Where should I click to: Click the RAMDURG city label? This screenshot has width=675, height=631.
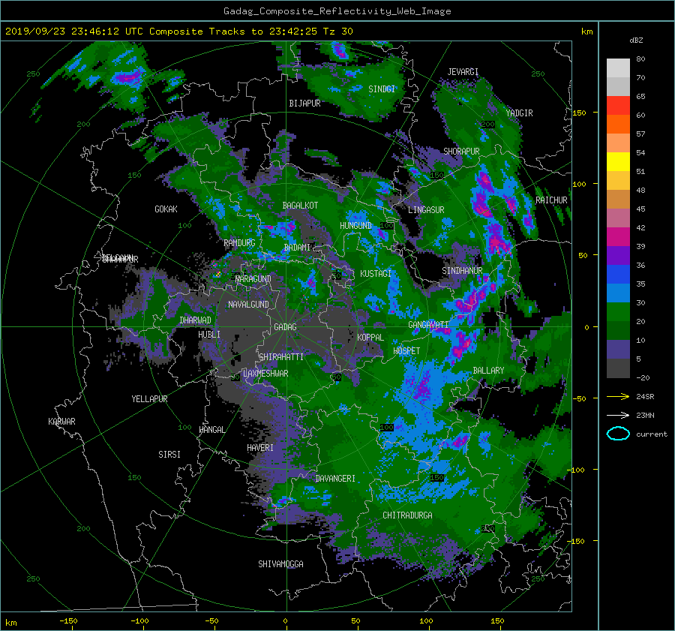239,243
